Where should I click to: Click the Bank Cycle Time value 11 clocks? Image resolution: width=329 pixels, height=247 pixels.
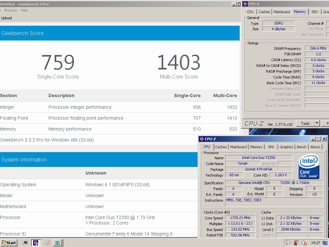318,83
